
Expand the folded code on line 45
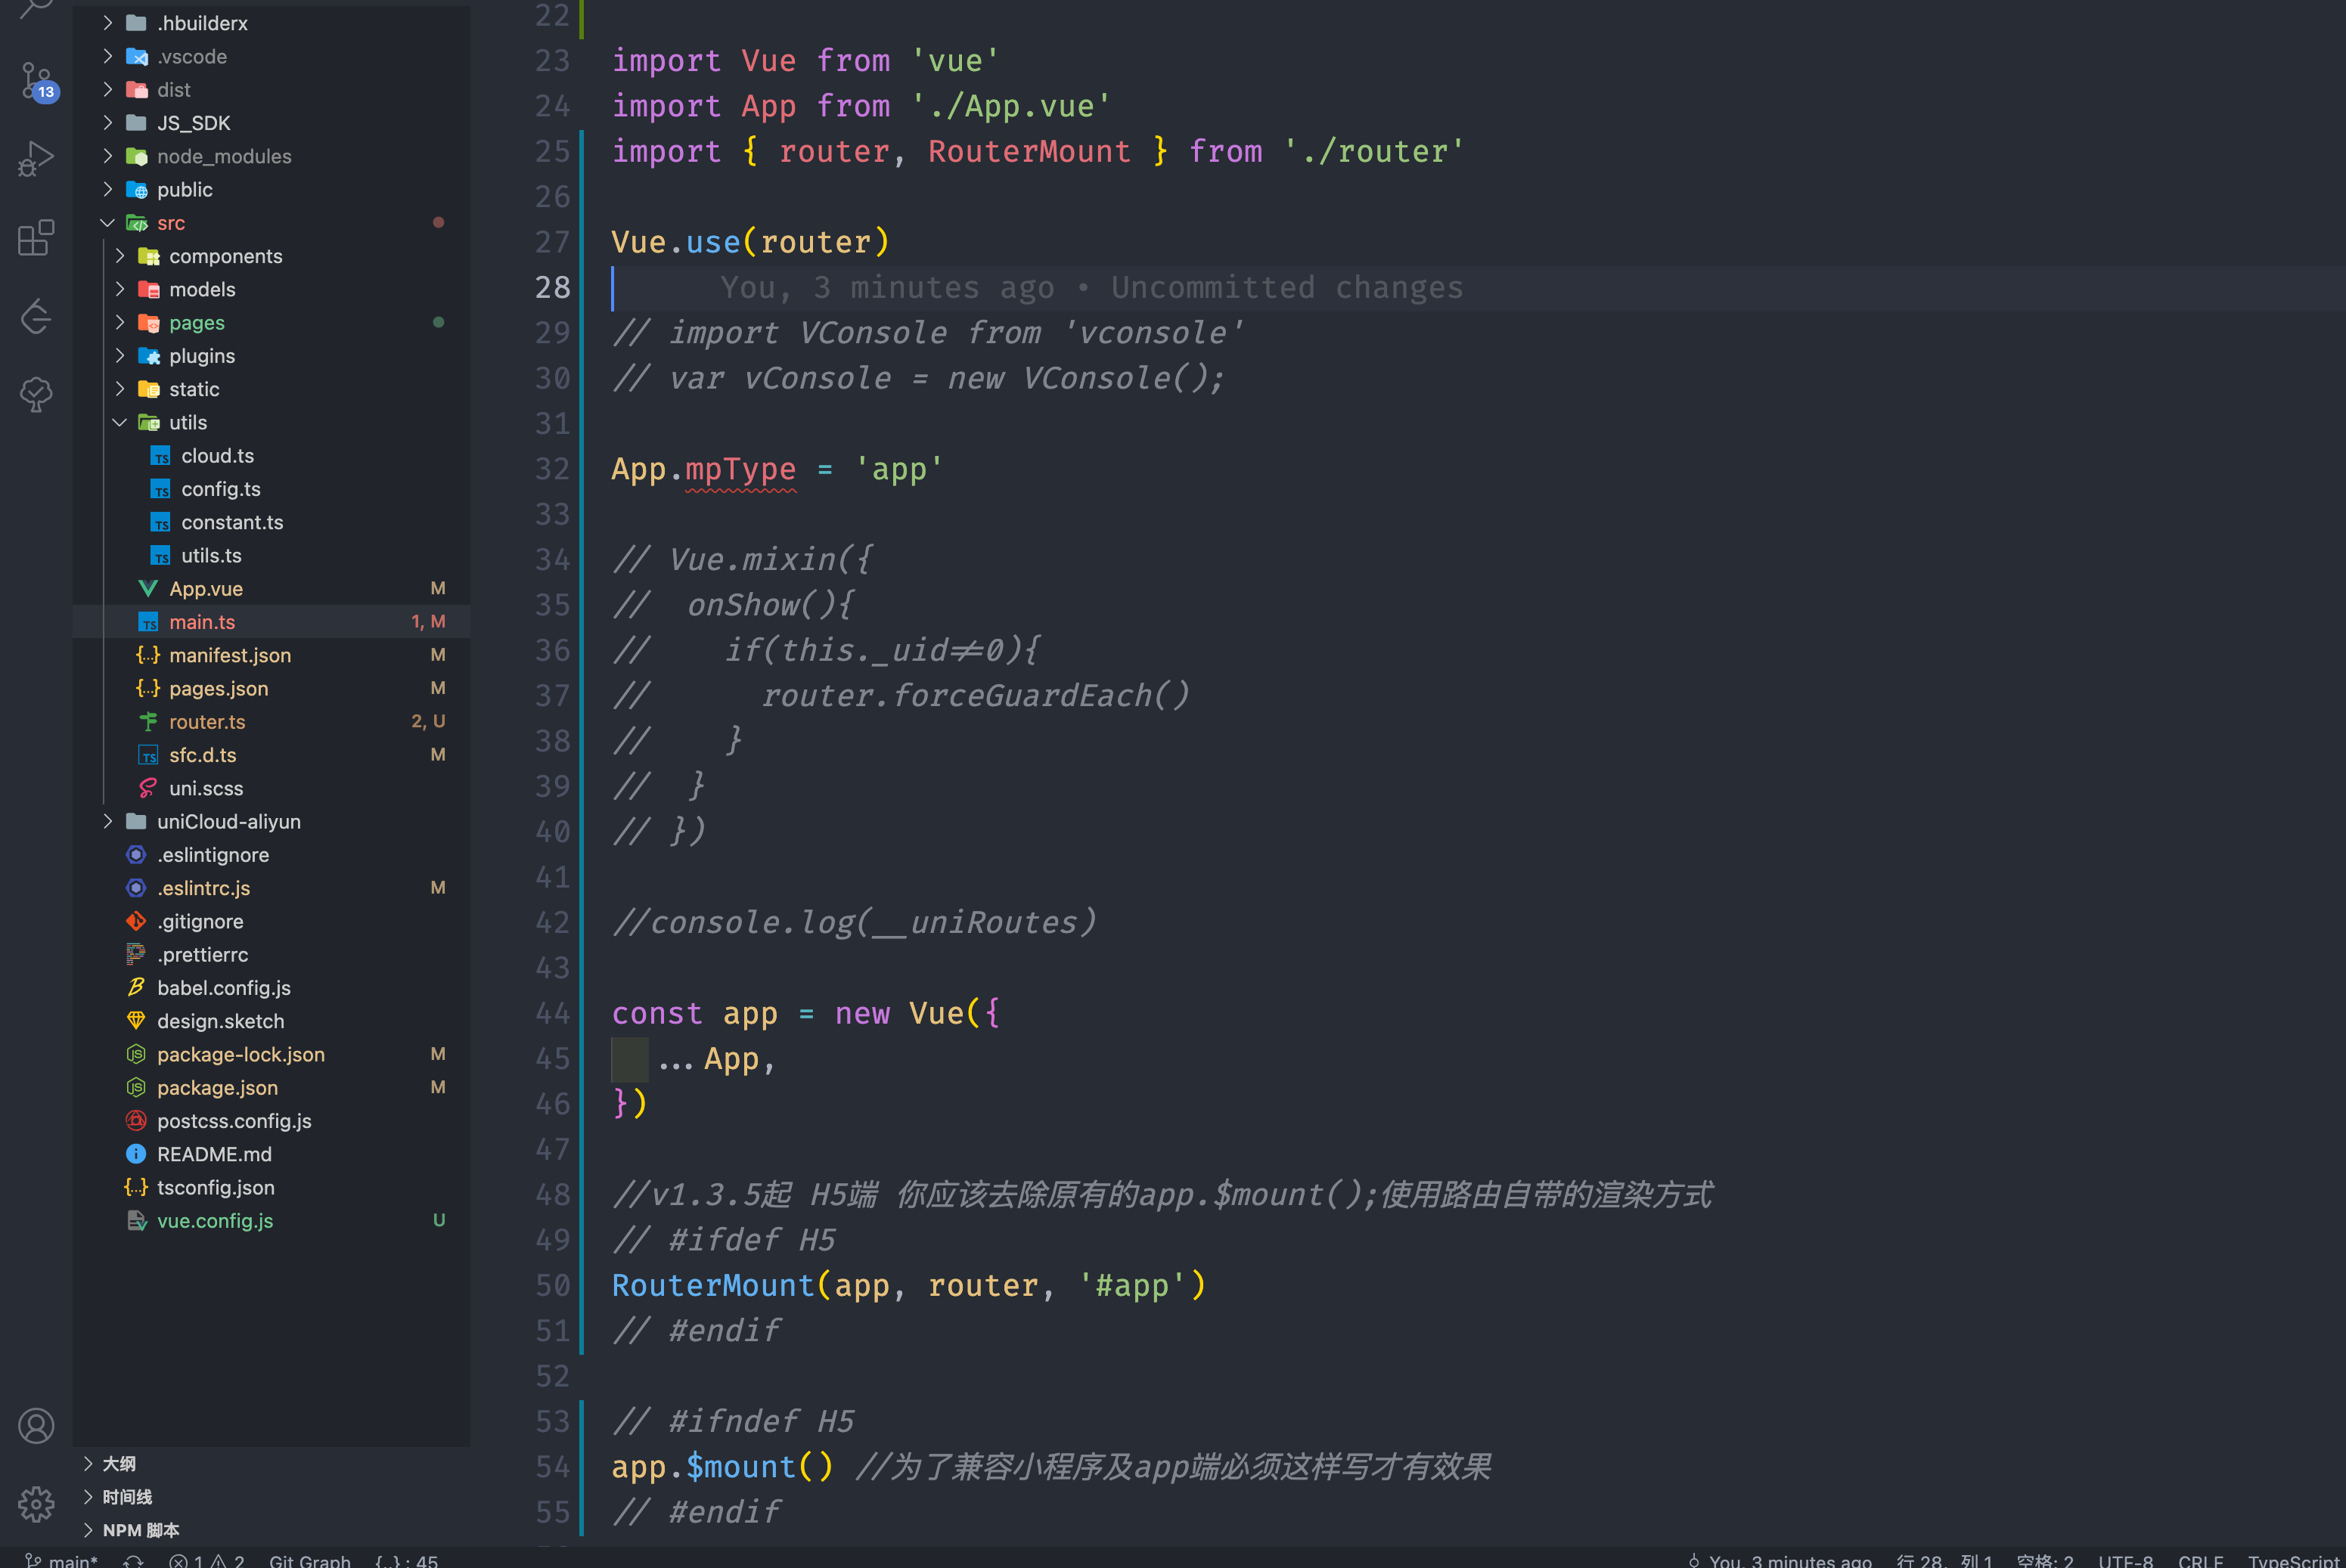point(629,1059)
